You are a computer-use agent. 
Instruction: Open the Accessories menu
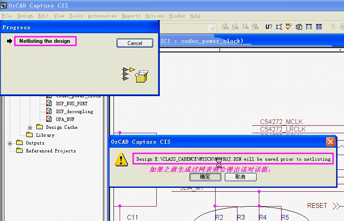[102, 16]
